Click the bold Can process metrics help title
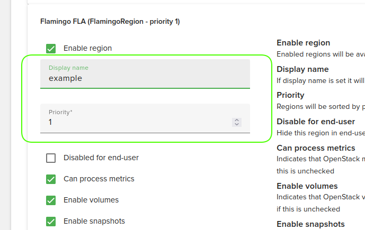Screen dimensions: 365x230 coord(316,148)
